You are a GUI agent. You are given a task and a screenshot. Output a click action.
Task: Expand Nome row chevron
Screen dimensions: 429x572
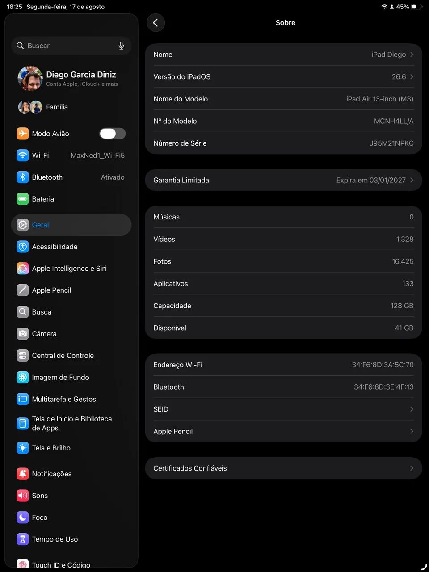[x=412, y=55]
